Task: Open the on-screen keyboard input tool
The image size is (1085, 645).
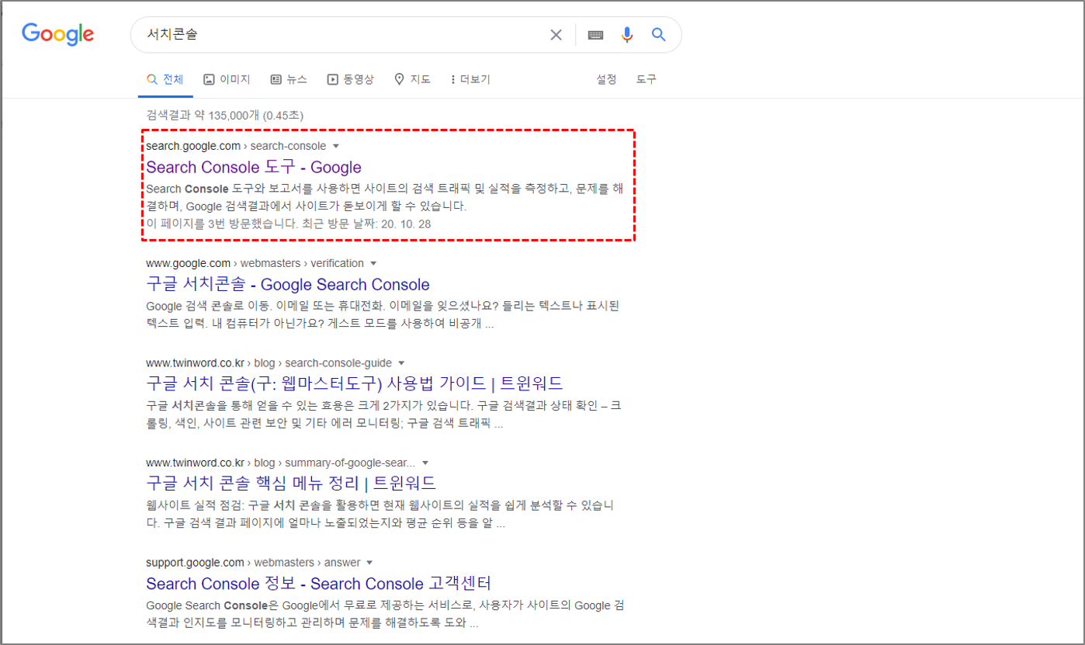Action: [x=595, y=35]
